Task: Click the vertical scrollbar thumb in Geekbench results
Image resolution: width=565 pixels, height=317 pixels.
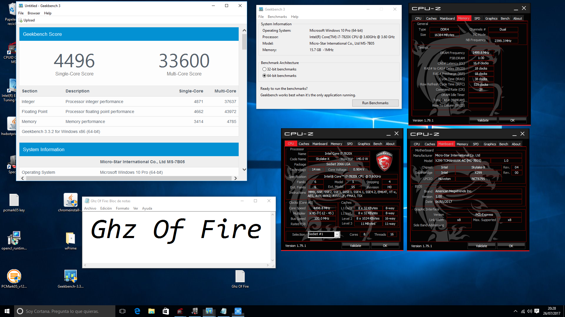Action: pyautogui.click(x=244, y=41)
